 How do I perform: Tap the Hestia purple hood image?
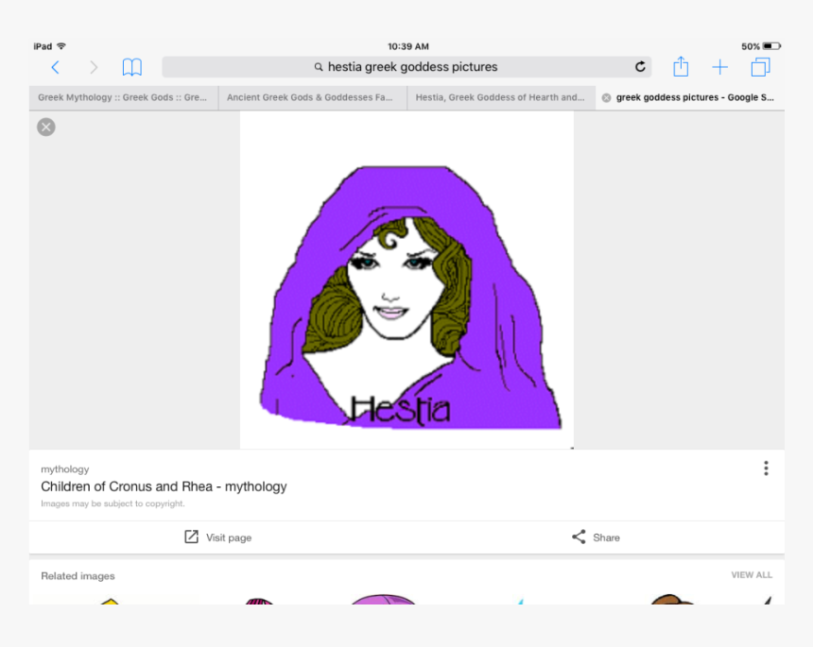coord(407,280)
